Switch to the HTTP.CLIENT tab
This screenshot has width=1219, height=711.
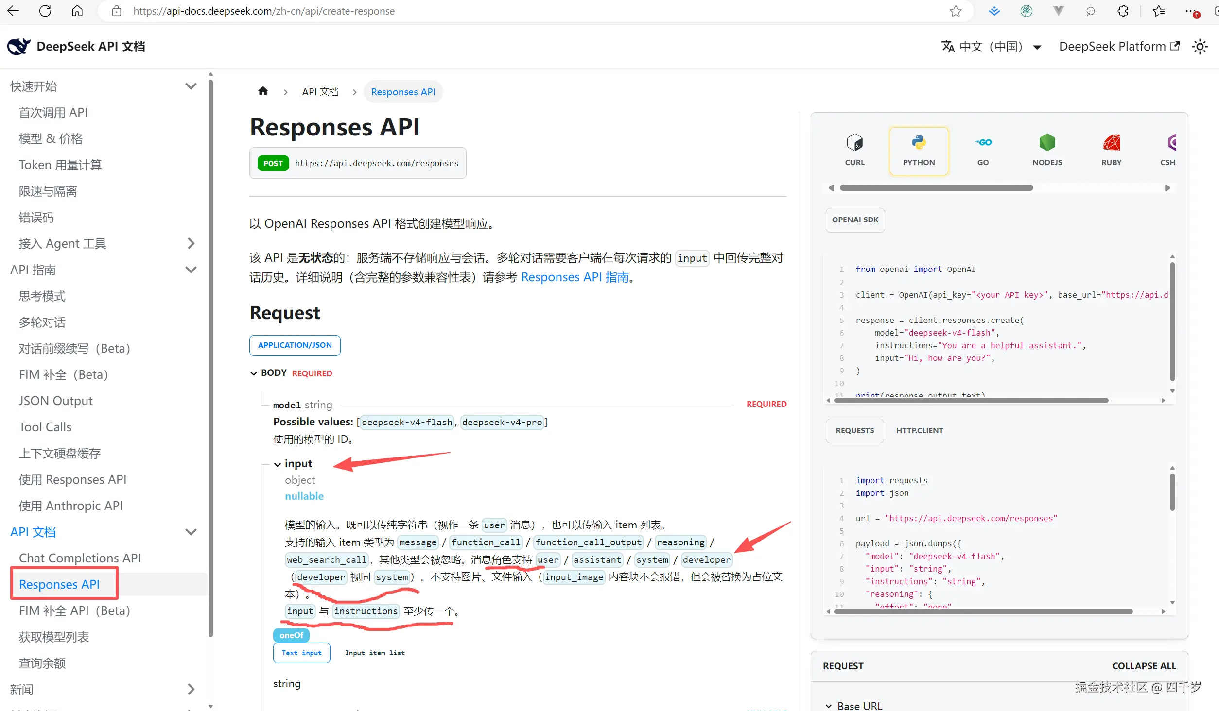coord(920,430)
